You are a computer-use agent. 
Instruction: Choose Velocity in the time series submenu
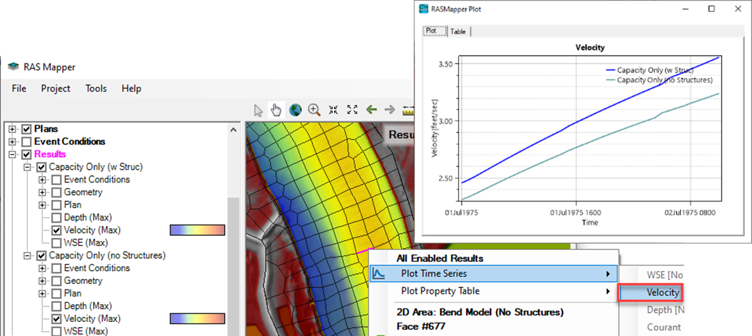click(651, 292)
